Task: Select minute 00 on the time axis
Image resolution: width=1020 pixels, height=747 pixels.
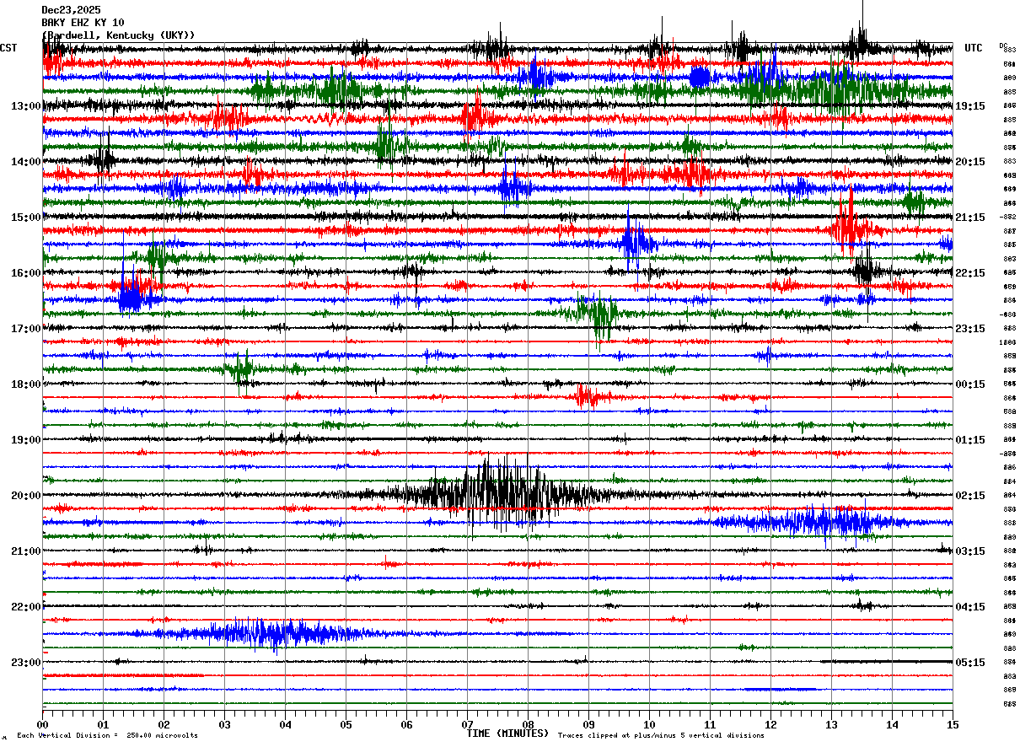Action: coord(43,724)
